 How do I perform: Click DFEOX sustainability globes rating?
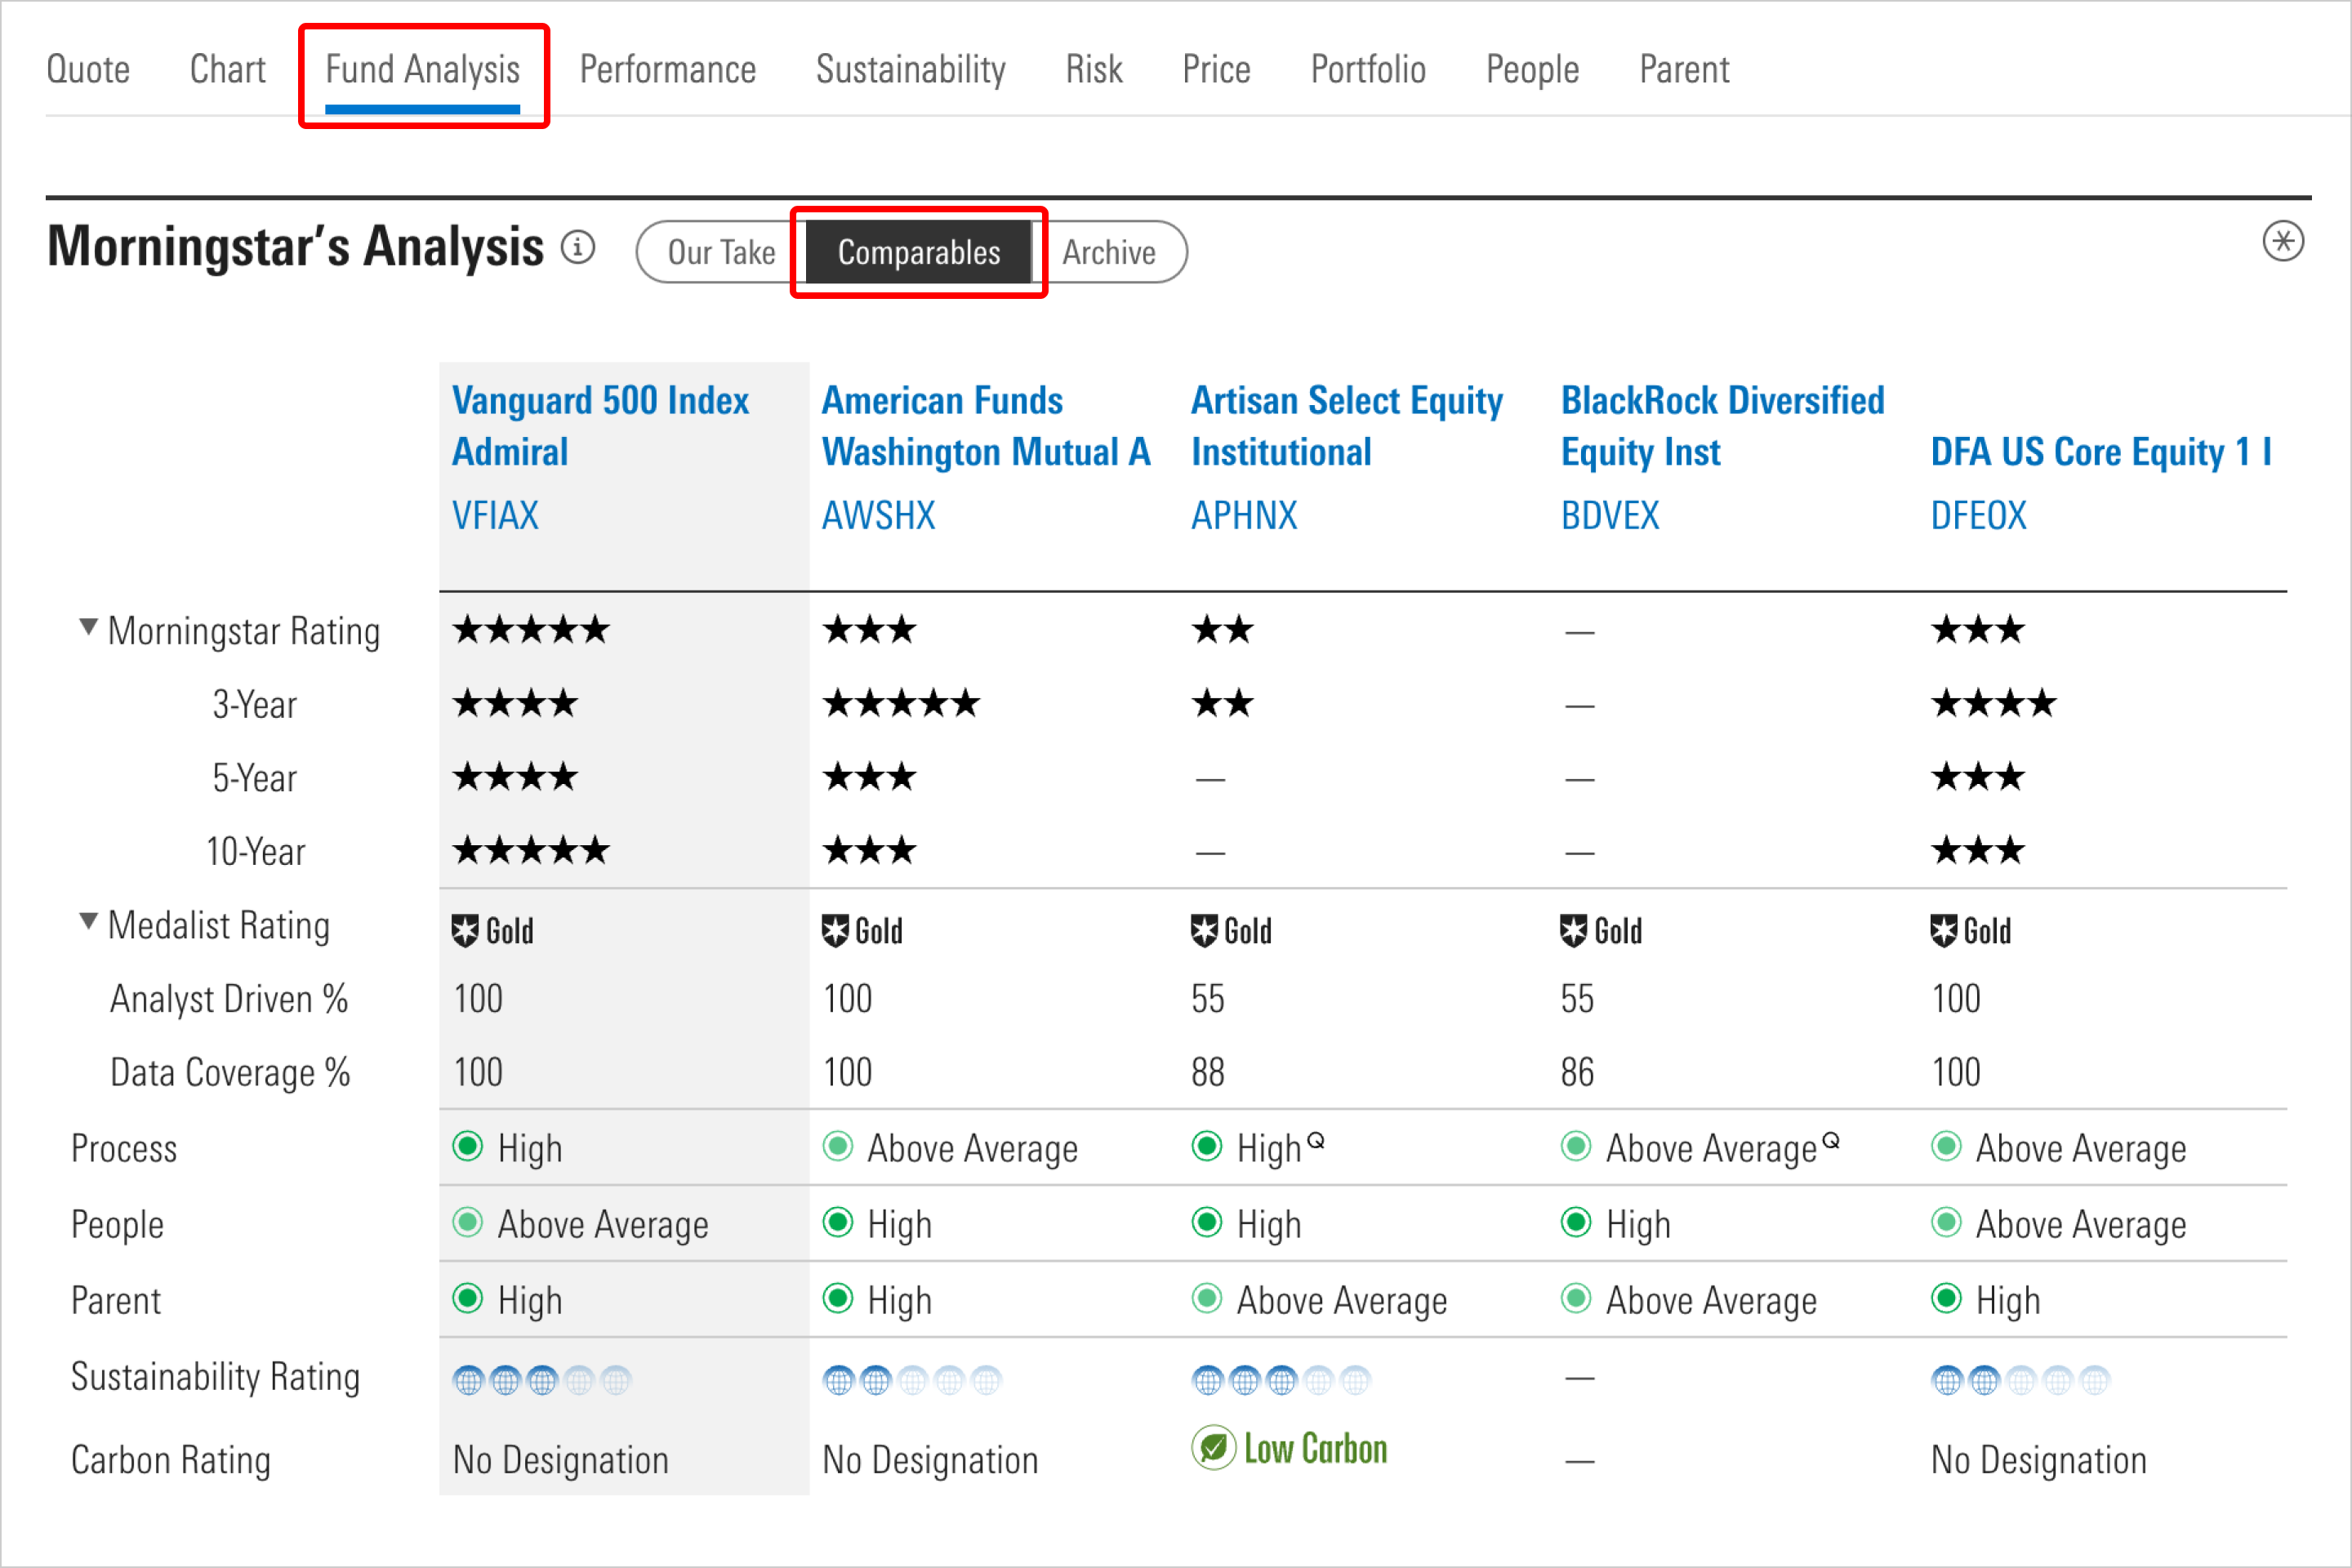[2020, 1381]
